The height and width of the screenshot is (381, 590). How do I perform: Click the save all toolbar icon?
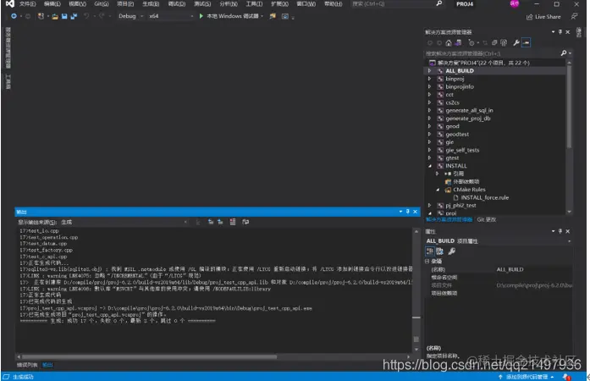74,16
